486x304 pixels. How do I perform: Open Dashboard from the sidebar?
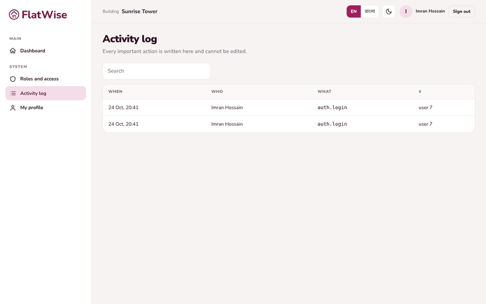point(46,51)
